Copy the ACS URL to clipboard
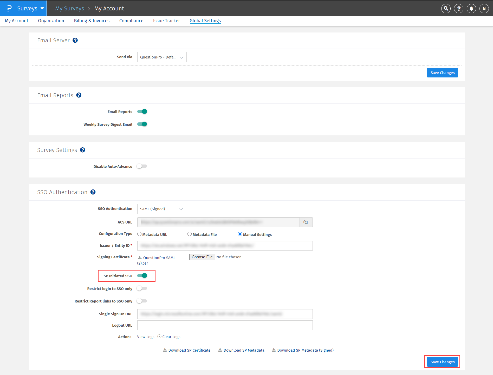493x375 pixels. pos(306,222)
